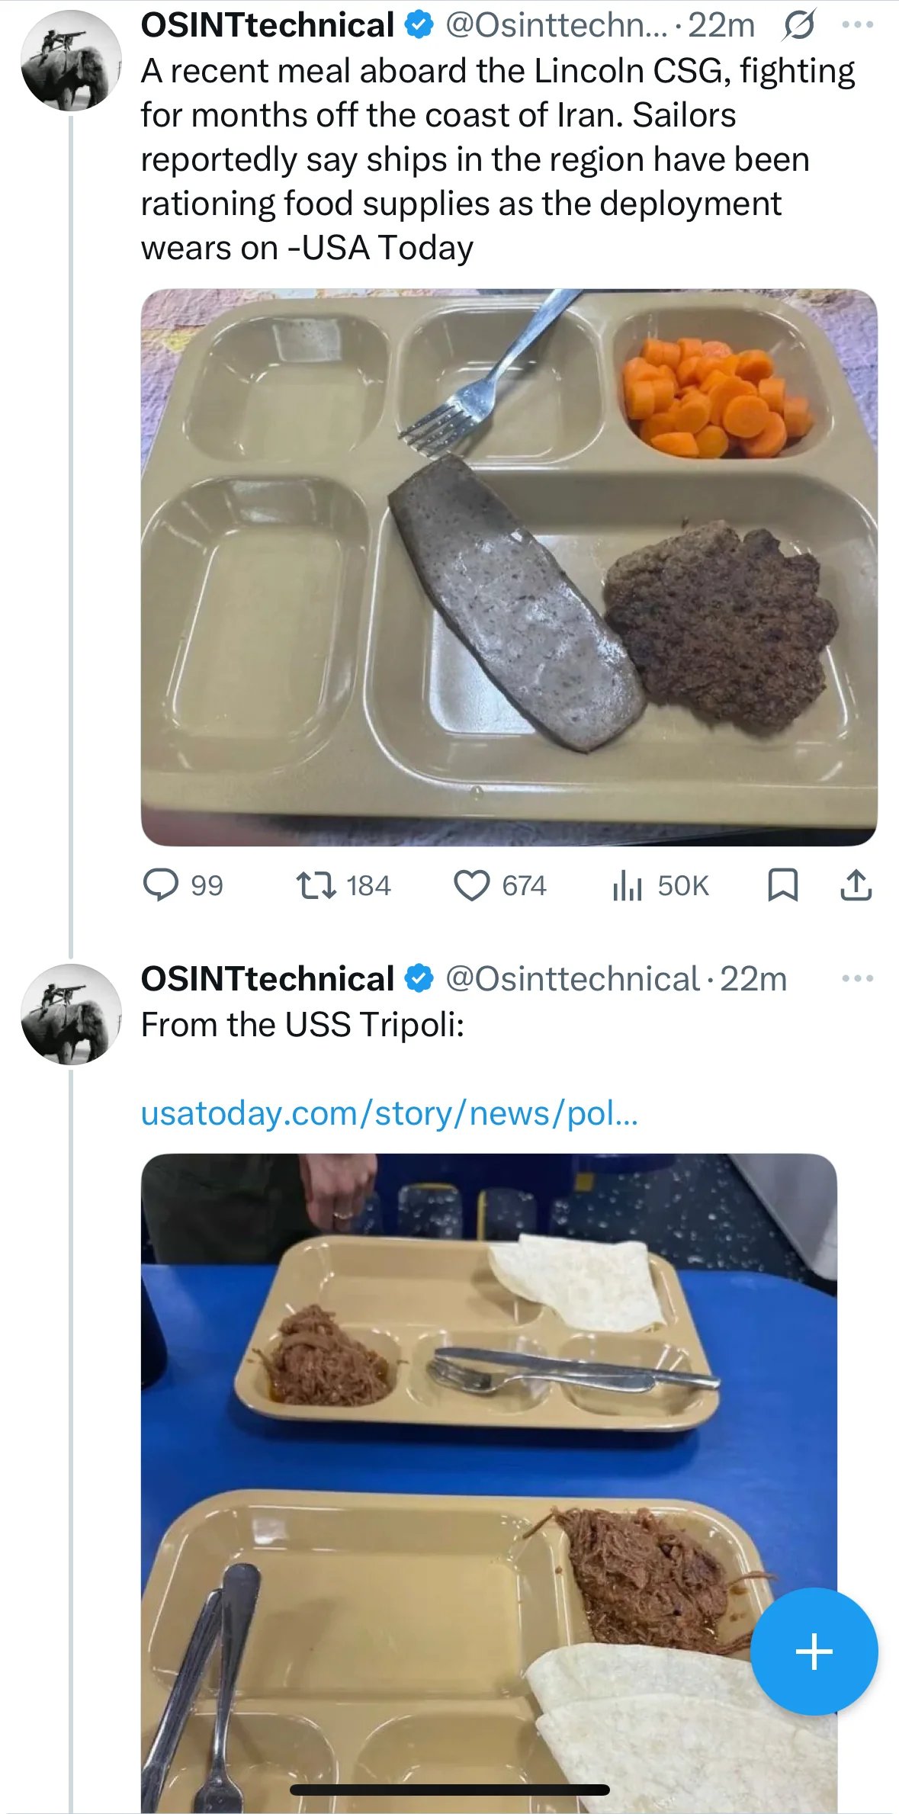View analytics for the 50K views tweet
Viewport: 899px width, 1814px height.
coord(628,885)
